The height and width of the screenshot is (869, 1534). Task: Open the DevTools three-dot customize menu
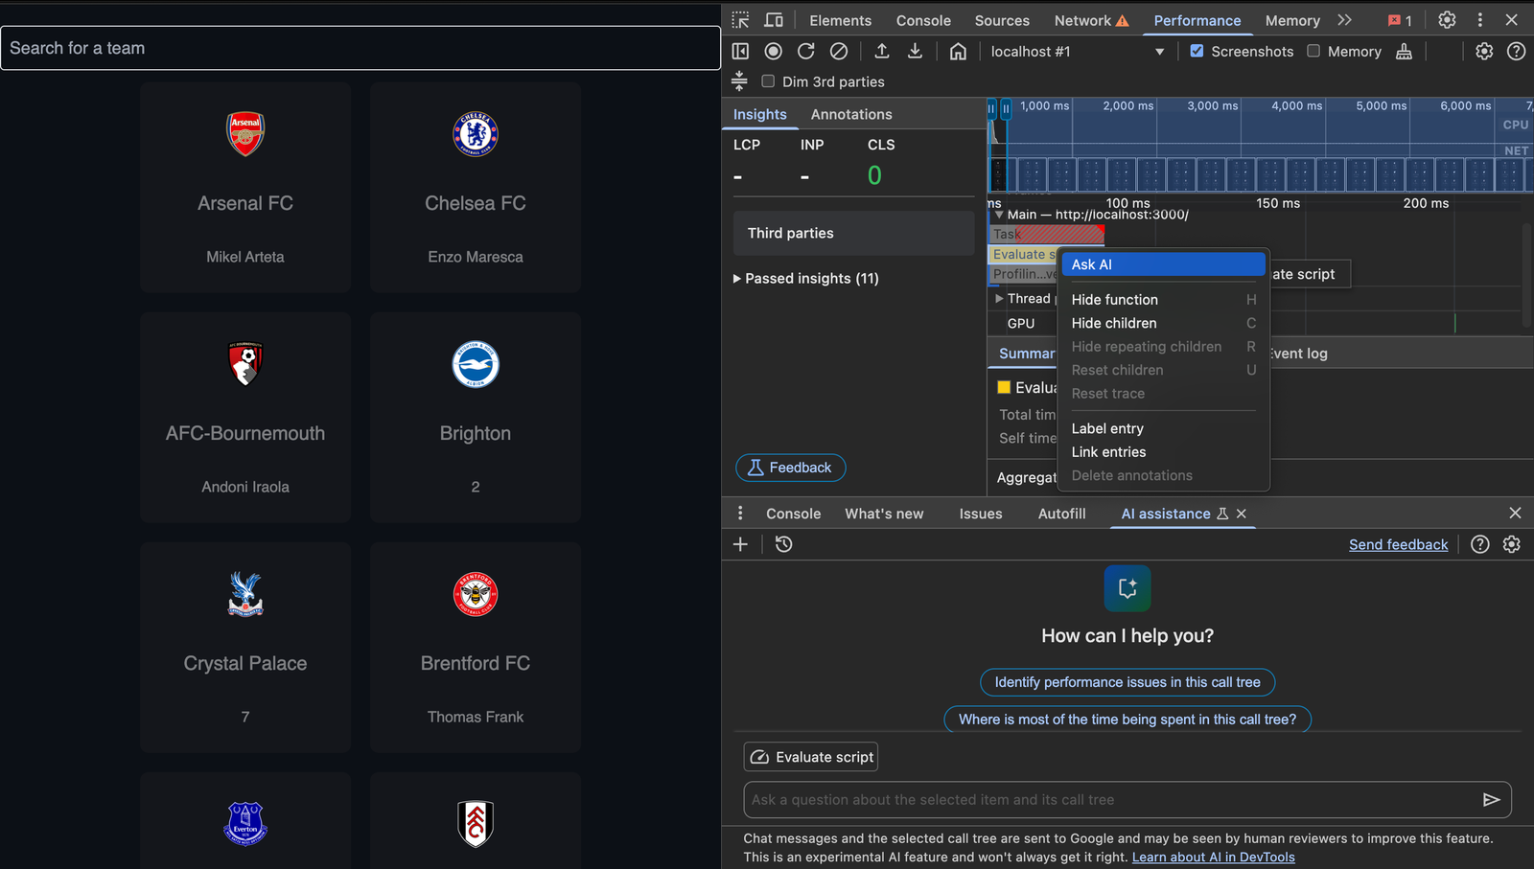pos(1479,20)
